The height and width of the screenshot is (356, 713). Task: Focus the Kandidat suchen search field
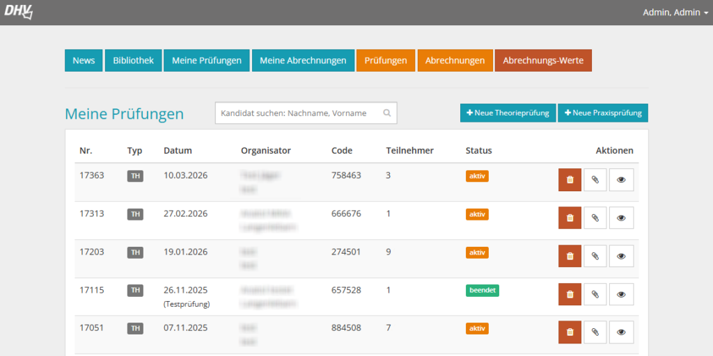click(299, 113)
